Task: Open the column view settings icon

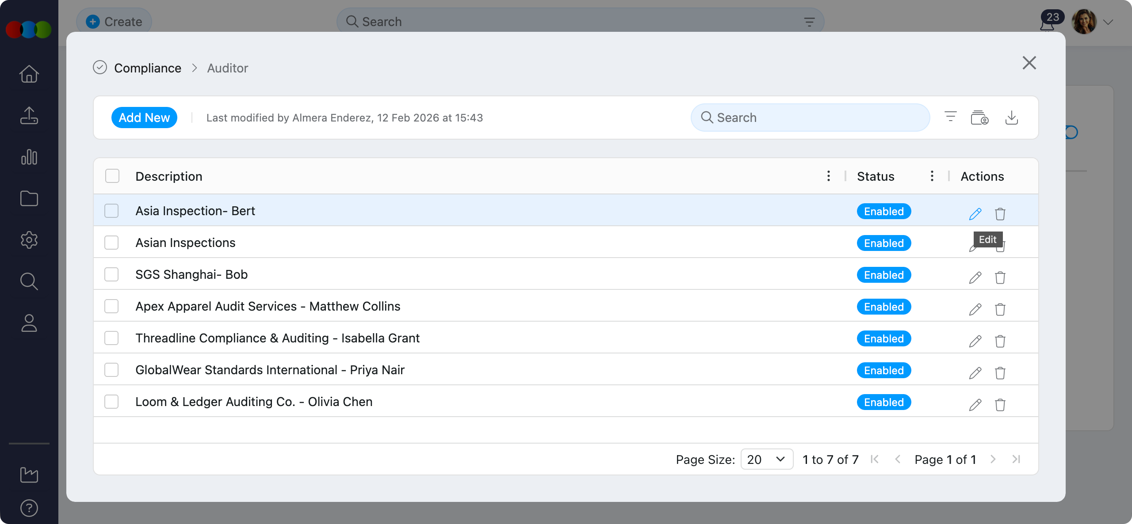Action: coord(979,118)
